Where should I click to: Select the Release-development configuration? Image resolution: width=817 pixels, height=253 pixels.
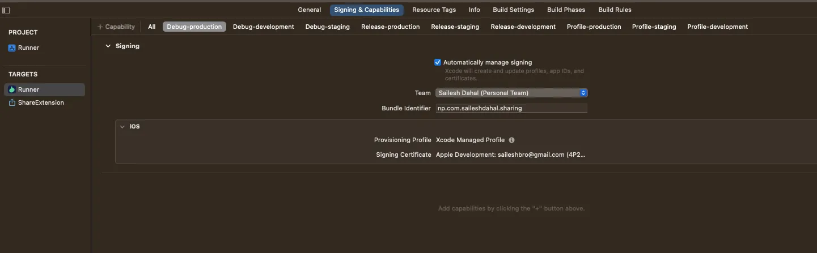523,27
